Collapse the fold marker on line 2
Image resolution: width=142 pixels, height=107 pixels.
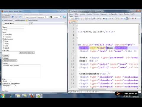[77, 29]
